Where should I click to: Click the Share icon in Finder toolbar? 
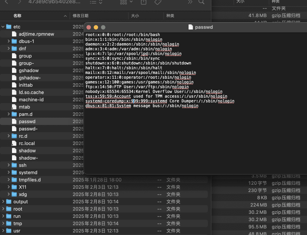click(x=144, y=2)
